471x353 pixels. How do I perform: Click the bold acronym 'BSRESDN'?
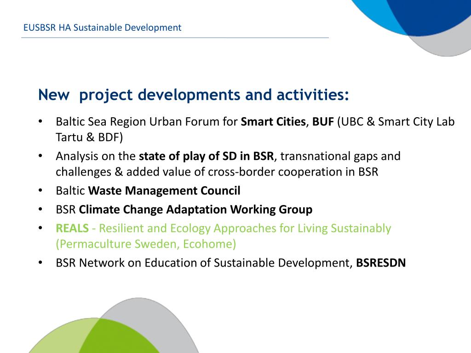point(380,263)
